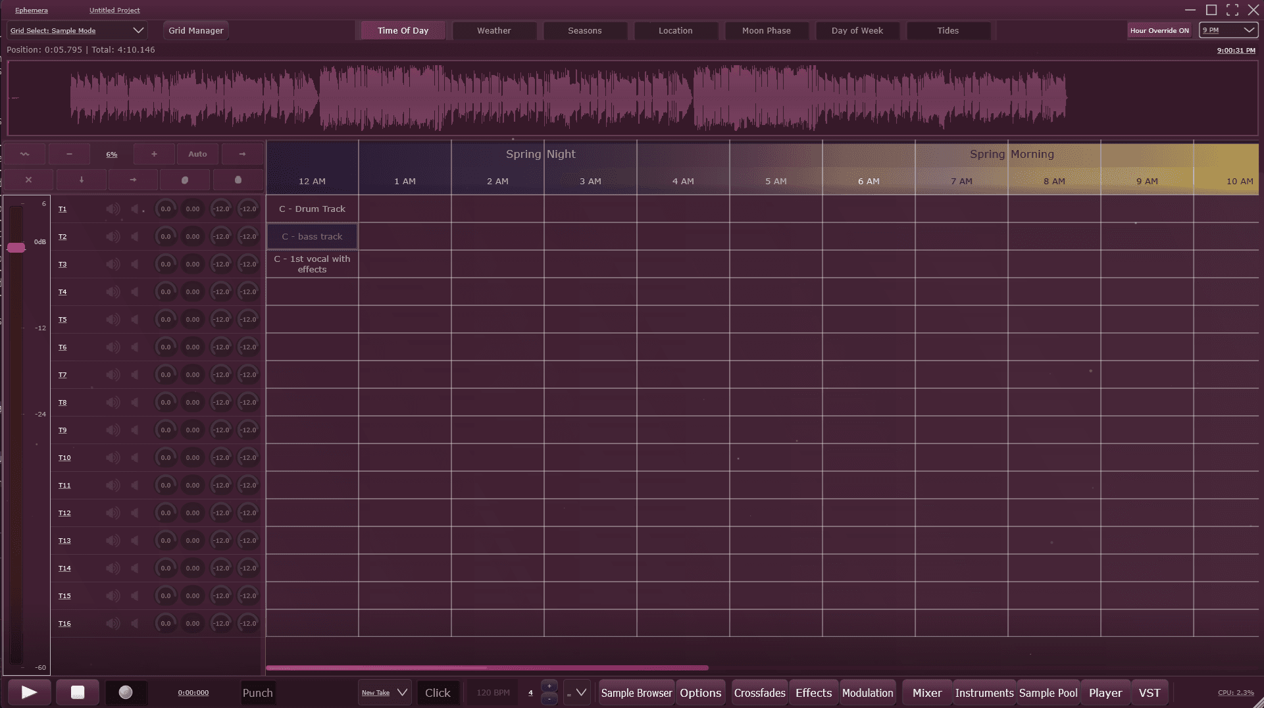
Task: Select the Moon Phase tab
Action: (766, 30)
